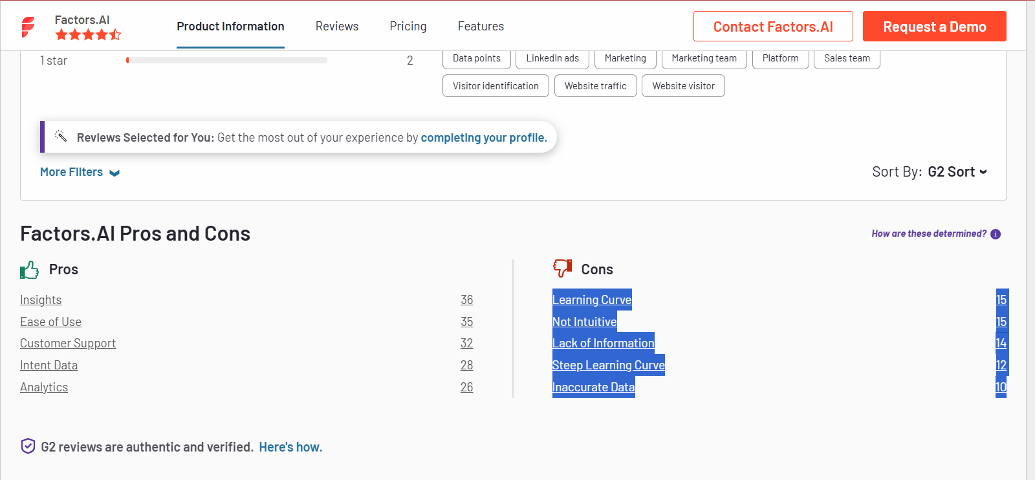Click the star rating under Factors.AI

(x=88, y=35)
